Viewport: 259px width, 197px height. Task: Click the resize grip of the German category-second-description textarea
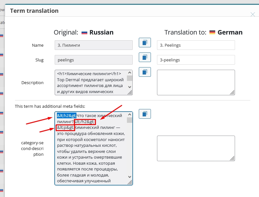(x=232, y=158)
